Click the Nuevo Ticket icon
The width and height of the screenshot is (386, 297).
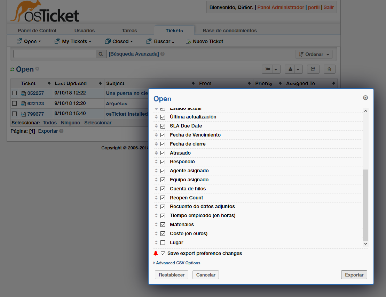click(x=188, y=41)
